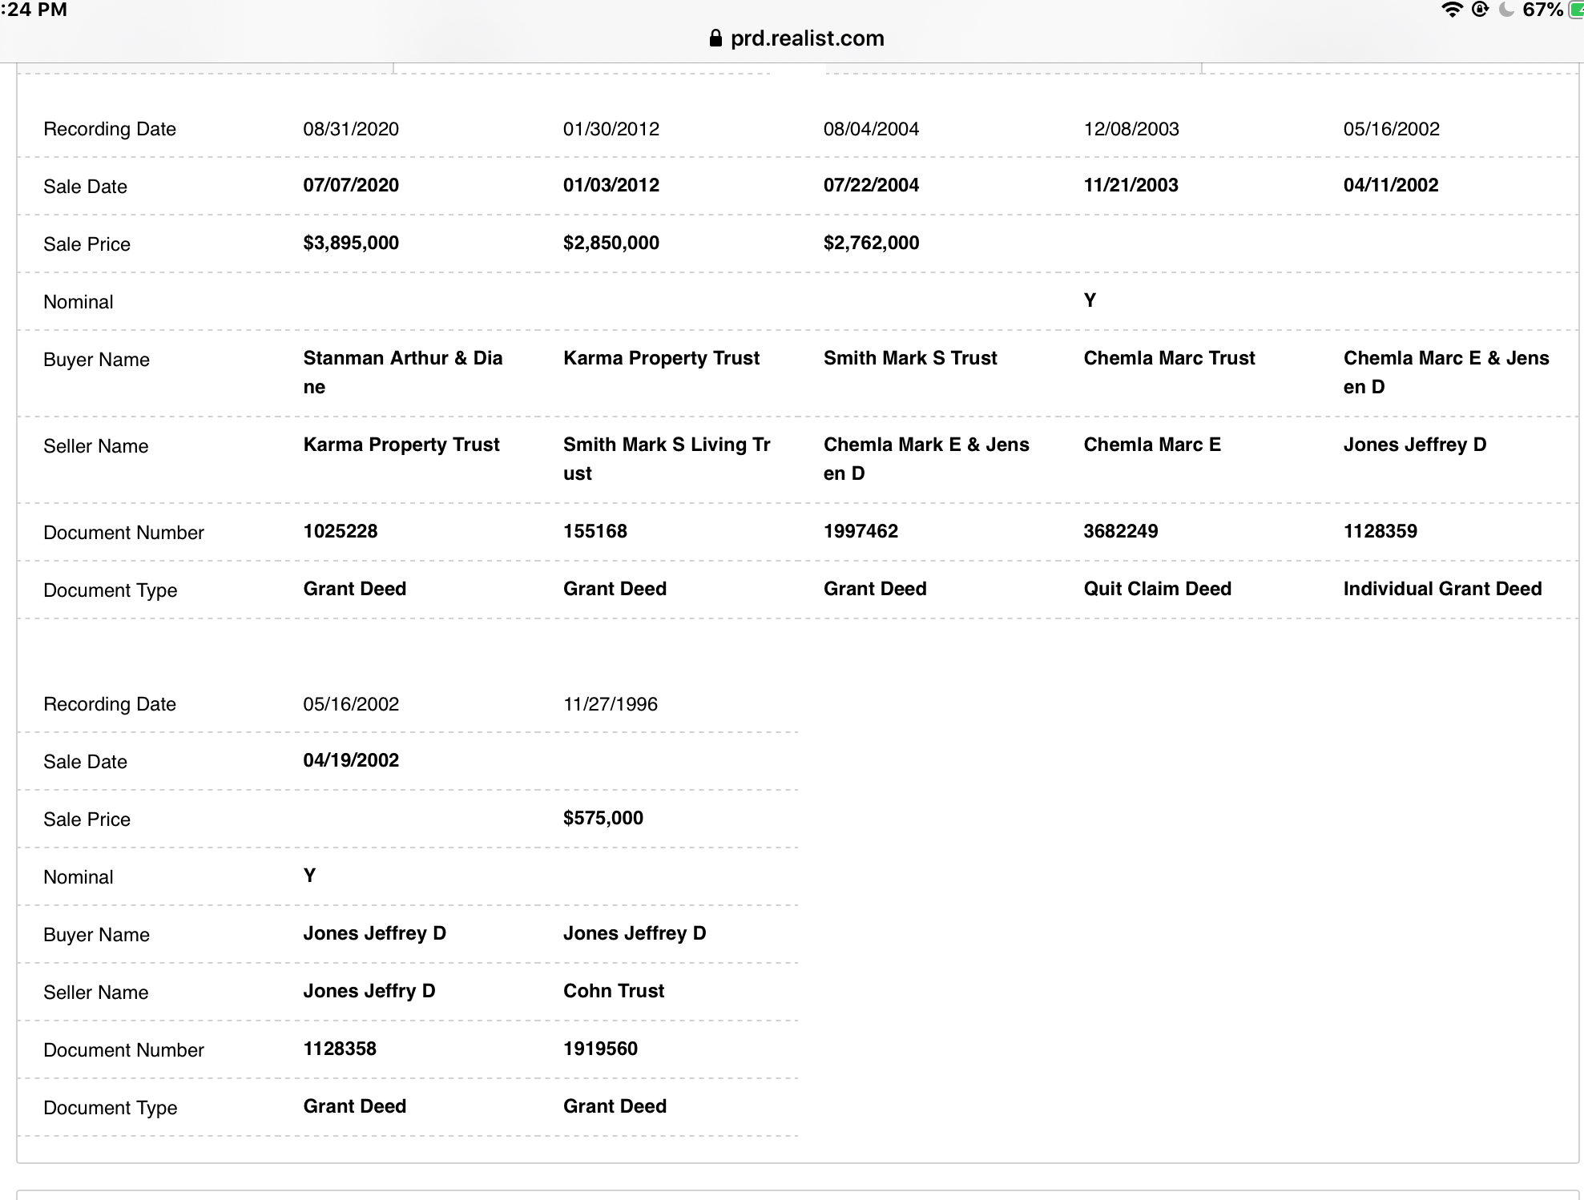Click document number 1128359
1584x1200 pixels.
(1380, 531)
